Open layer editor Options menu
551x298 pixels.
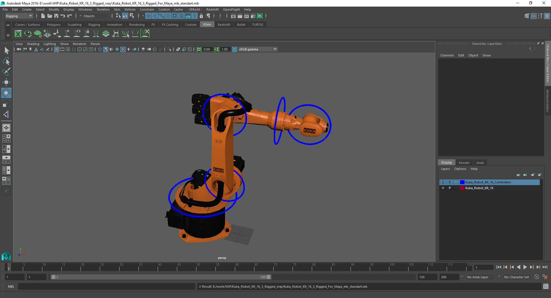[460, 169]
